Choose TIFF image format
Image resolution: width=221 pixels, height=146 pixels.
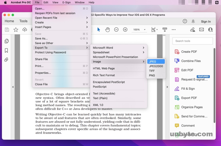coord(156,71)
